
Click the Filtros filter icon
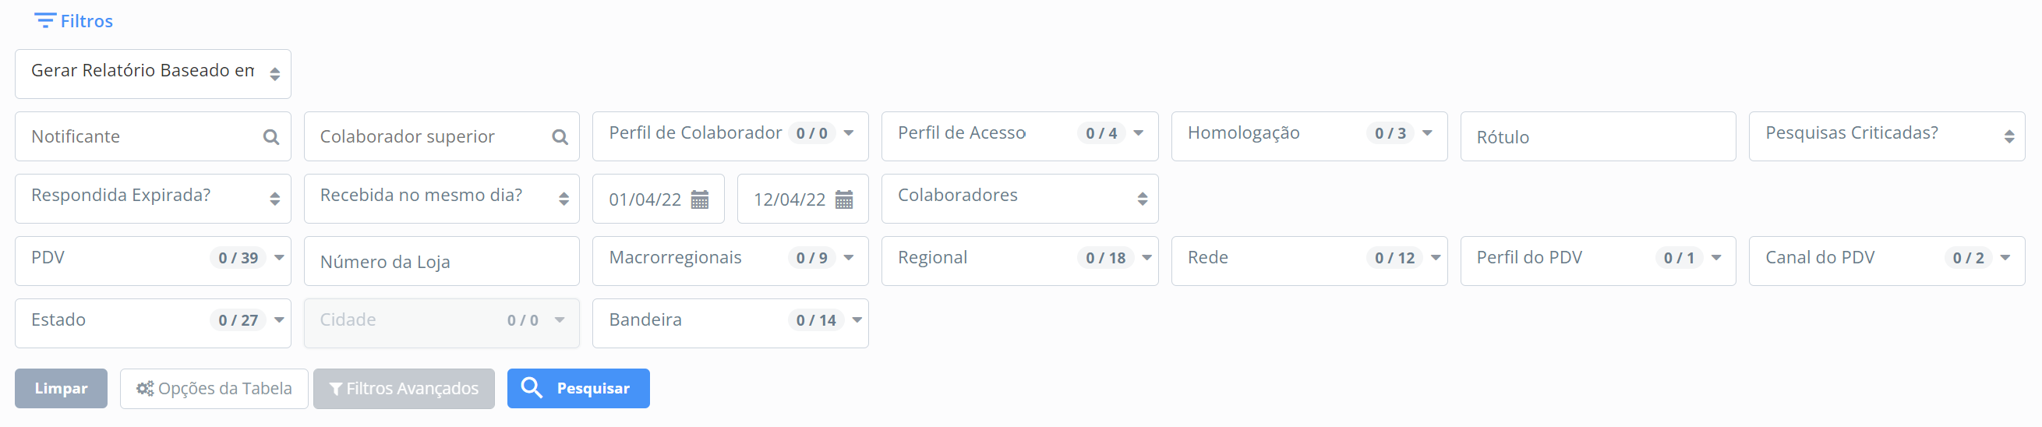pos(45,20)
